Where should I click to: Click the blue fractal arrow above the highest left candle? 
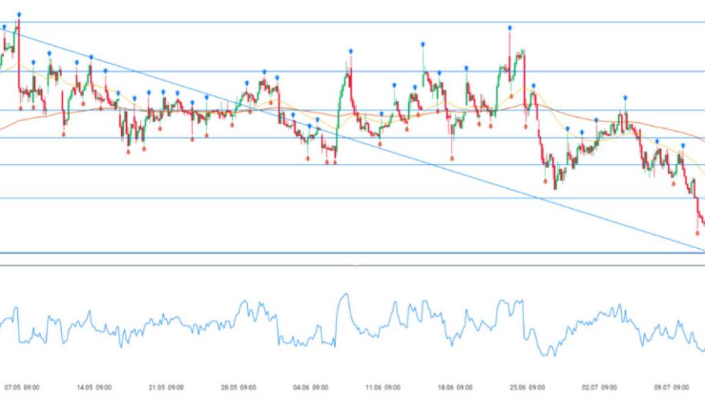tap(19, 14)
